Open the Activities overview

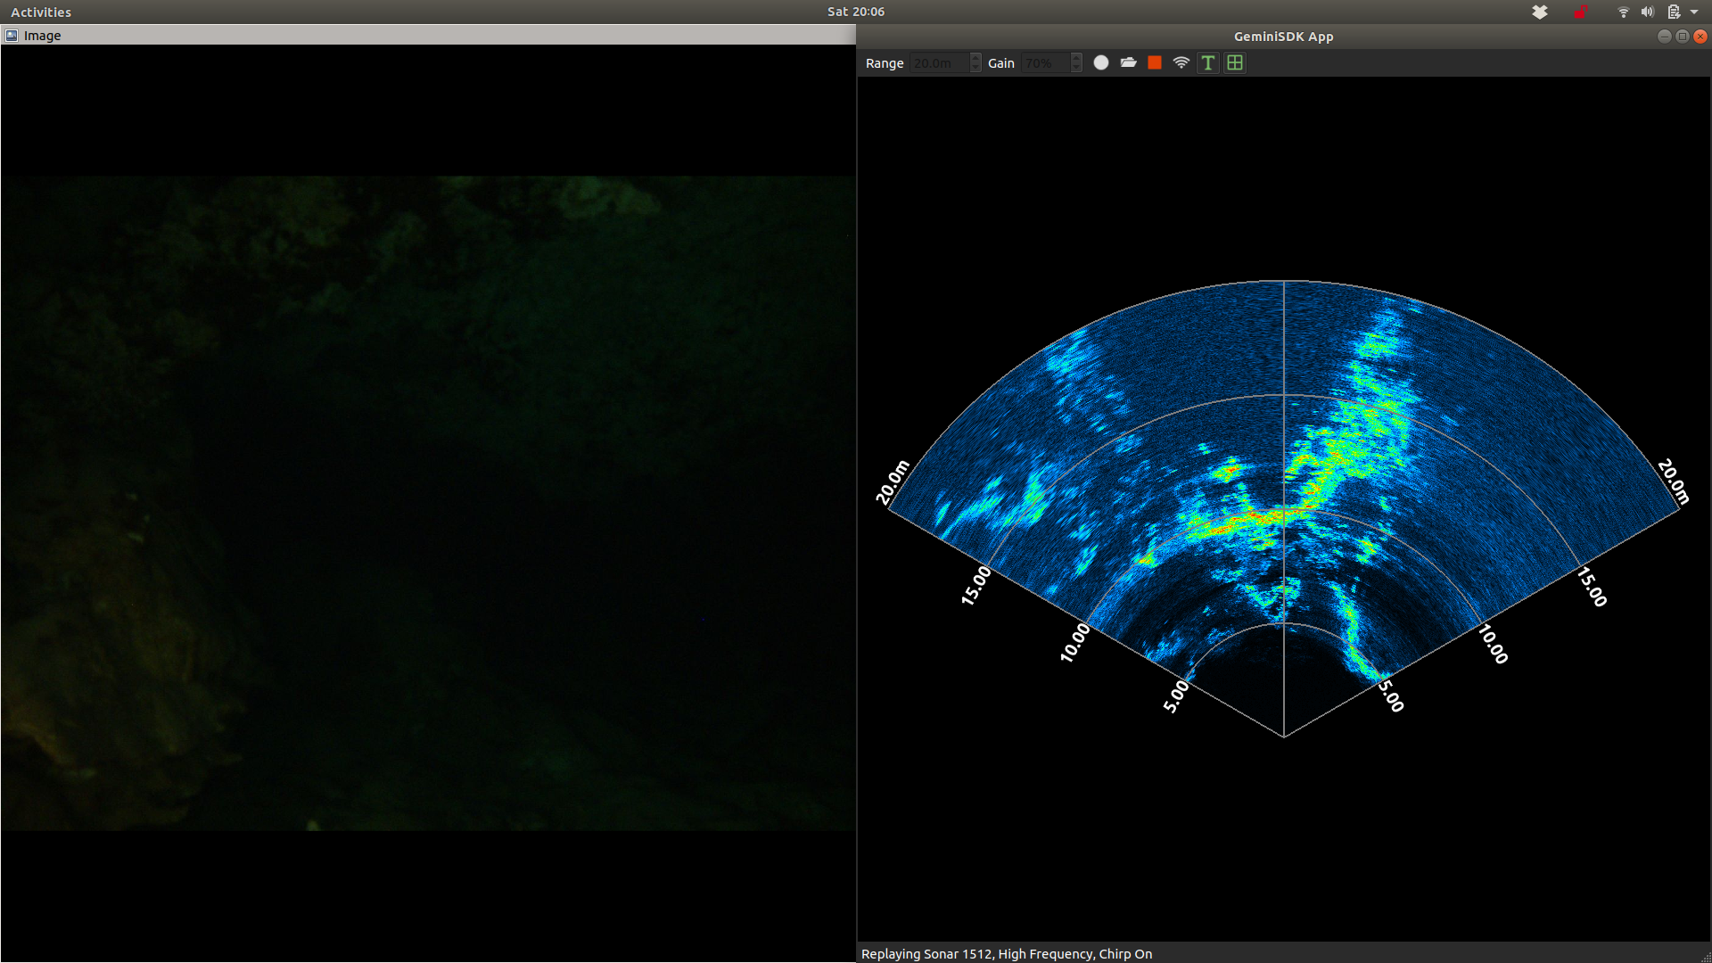tap(41, 12)
